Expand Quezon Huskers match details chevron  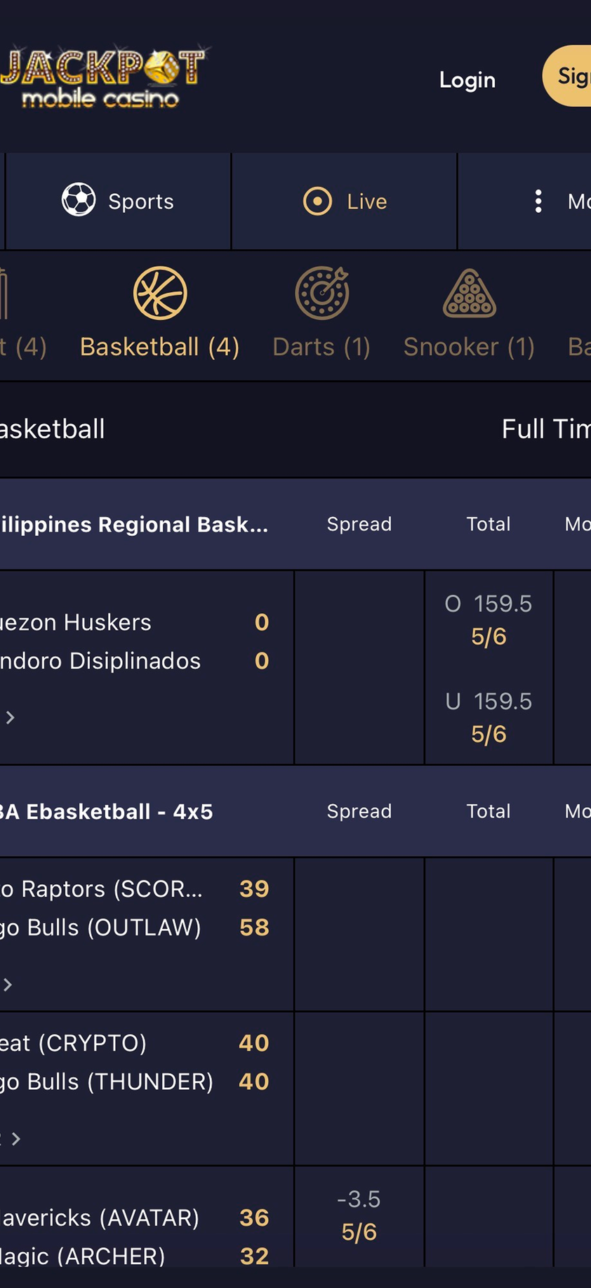(x=10, y=717)
